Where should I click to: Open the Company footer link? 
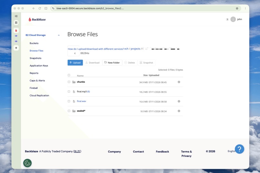(115, 151)
